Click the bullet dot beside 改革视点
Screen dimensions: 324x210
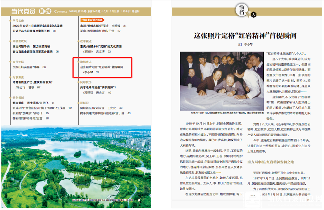click(x=78, y=41)
